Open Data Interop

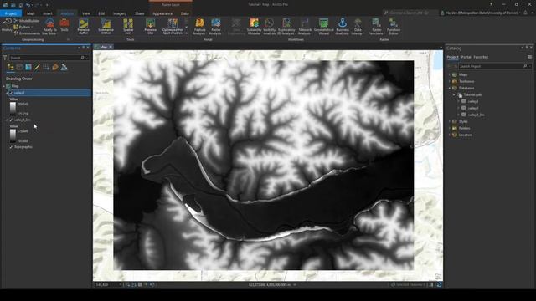click(358, 27)
